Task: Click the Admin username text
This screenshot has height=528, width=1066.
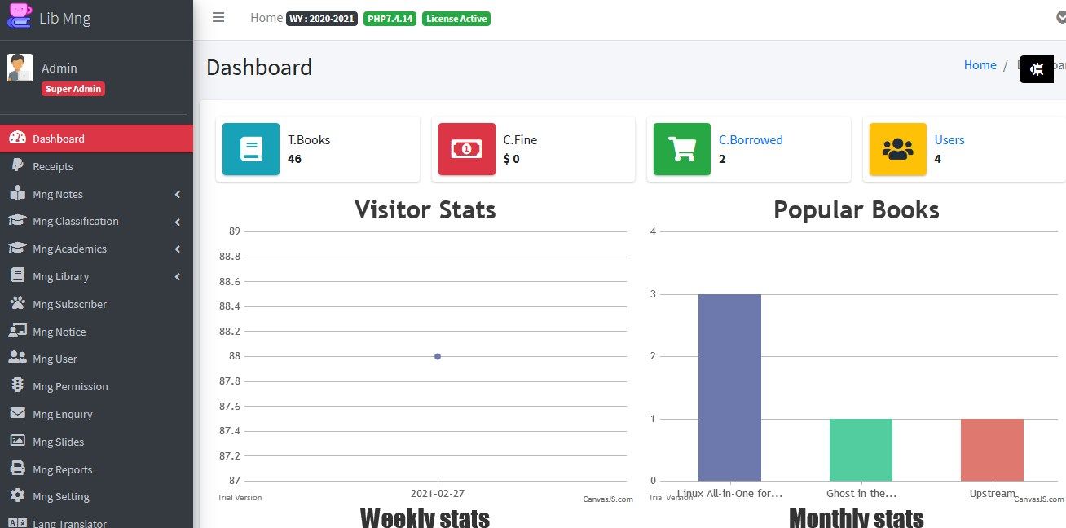Action: tap(59, 68)
